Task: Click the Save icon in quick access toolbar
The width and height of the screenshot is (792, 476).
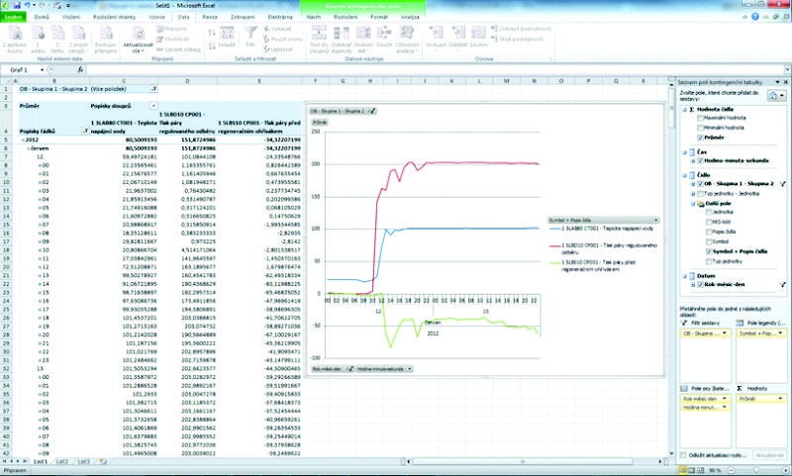Action: click(x=17, y=5)
